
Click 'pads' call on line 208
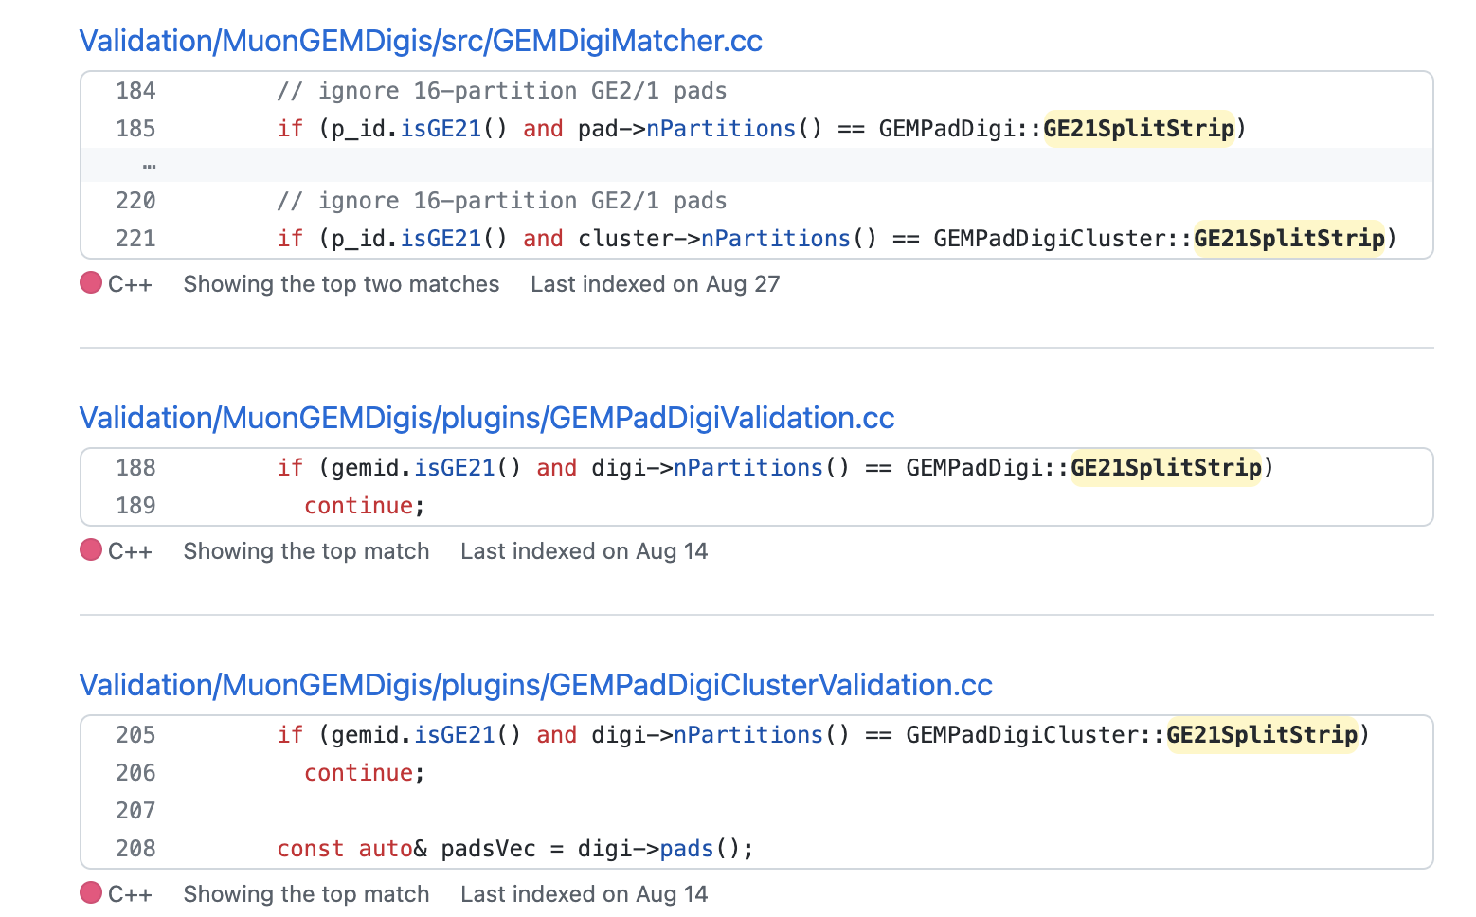pyautogui.click(x=687, y=849)
